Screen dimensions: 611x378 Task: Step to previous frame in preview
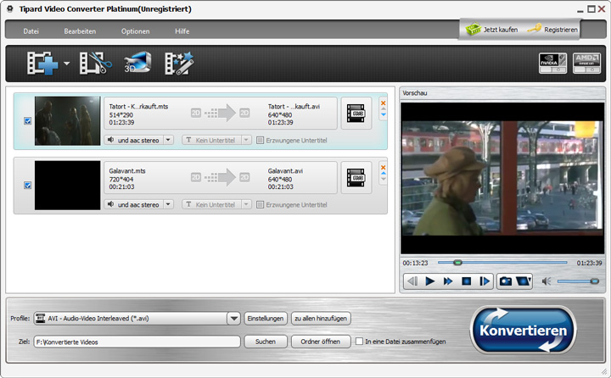click(x=412, y=281)
